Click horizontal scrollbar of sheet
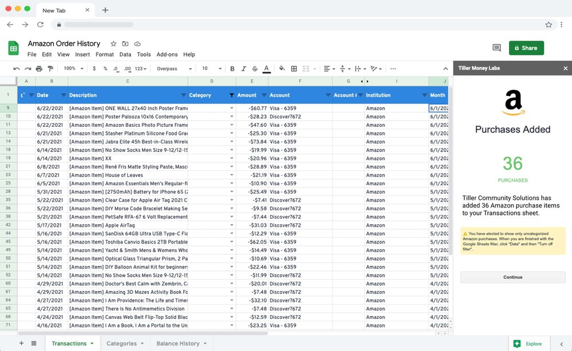This screenshot has height=351, width=572. point(143,333)
